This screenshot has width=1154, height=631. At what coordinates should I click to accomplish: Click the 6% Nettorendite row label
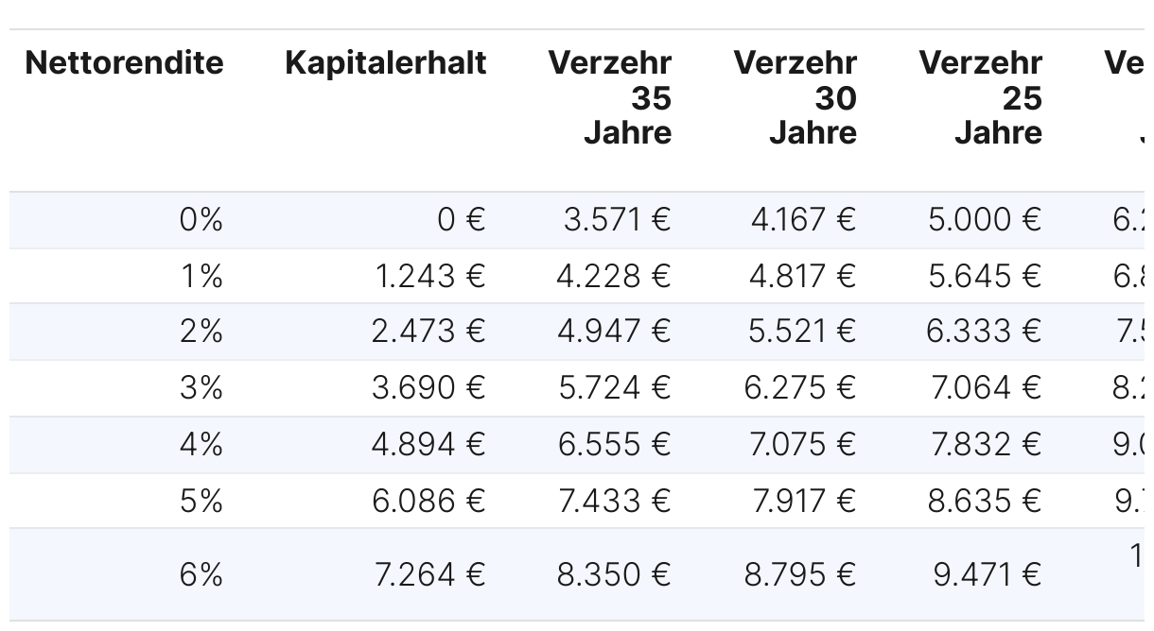tap(201, 574)
